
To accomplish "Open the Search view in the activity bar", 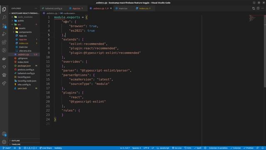I will (4, 17).
